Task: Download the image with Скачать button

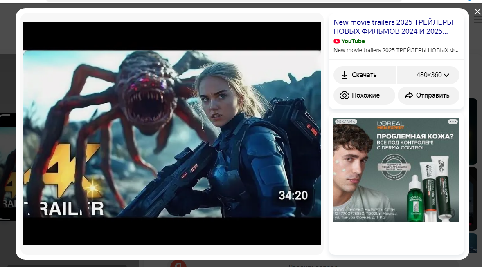Action: pos(365,75)
